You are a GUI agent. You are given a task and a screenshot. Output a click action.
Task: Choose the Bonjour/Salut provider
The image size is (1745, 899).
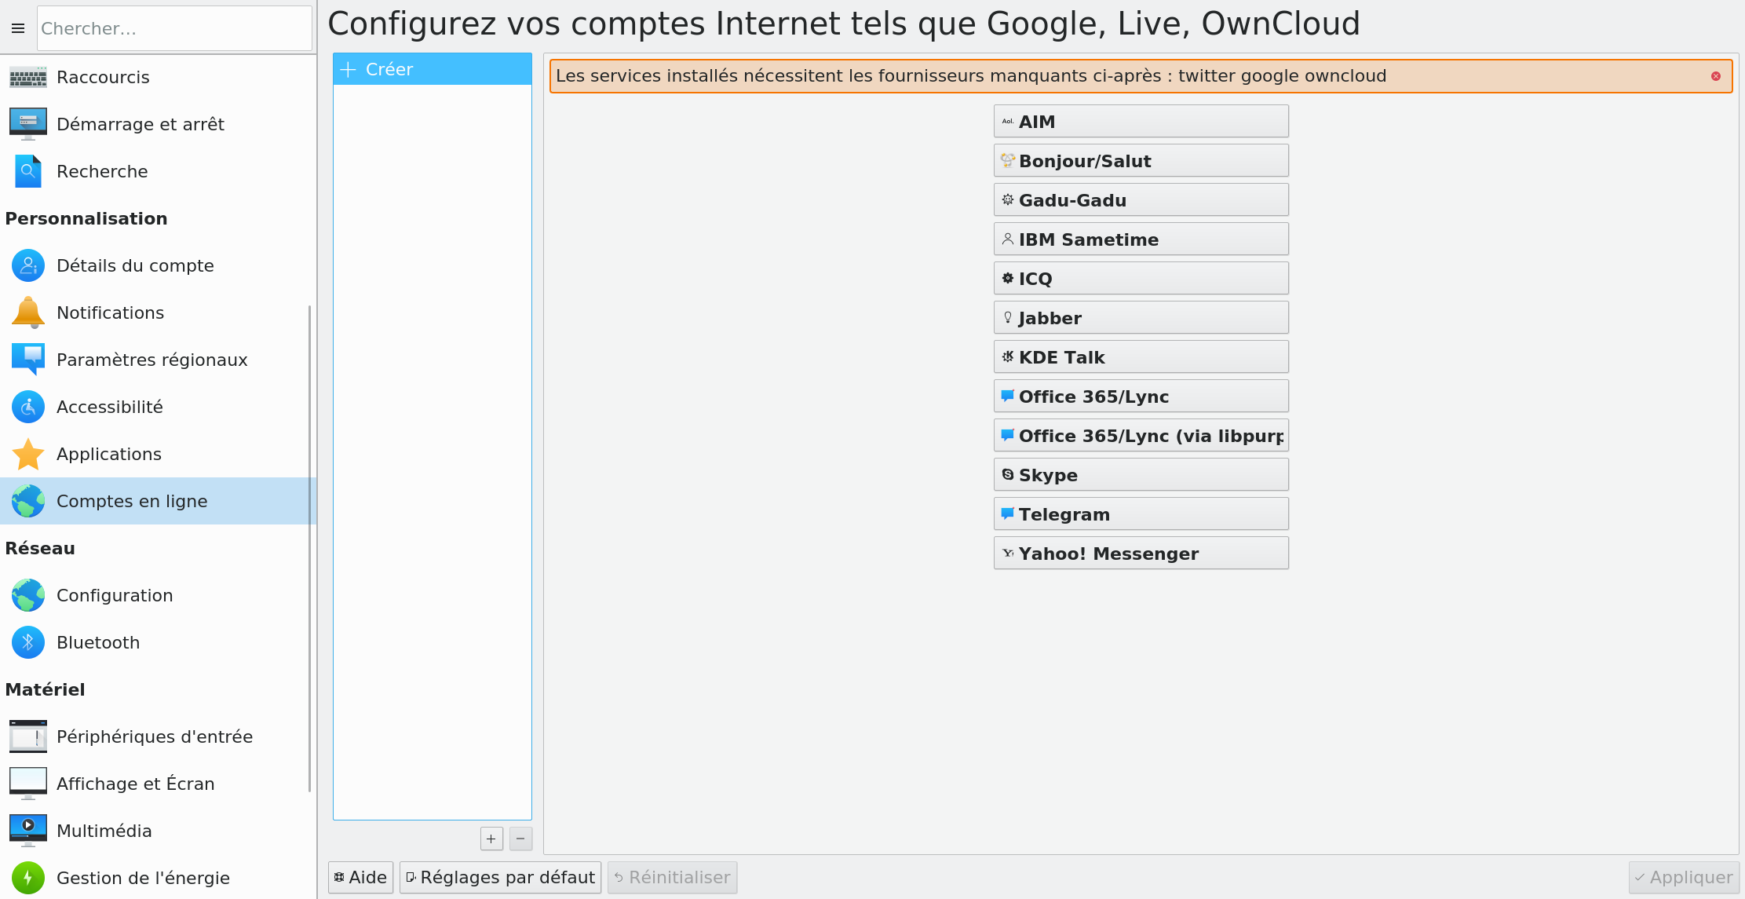click(1141, 161)
